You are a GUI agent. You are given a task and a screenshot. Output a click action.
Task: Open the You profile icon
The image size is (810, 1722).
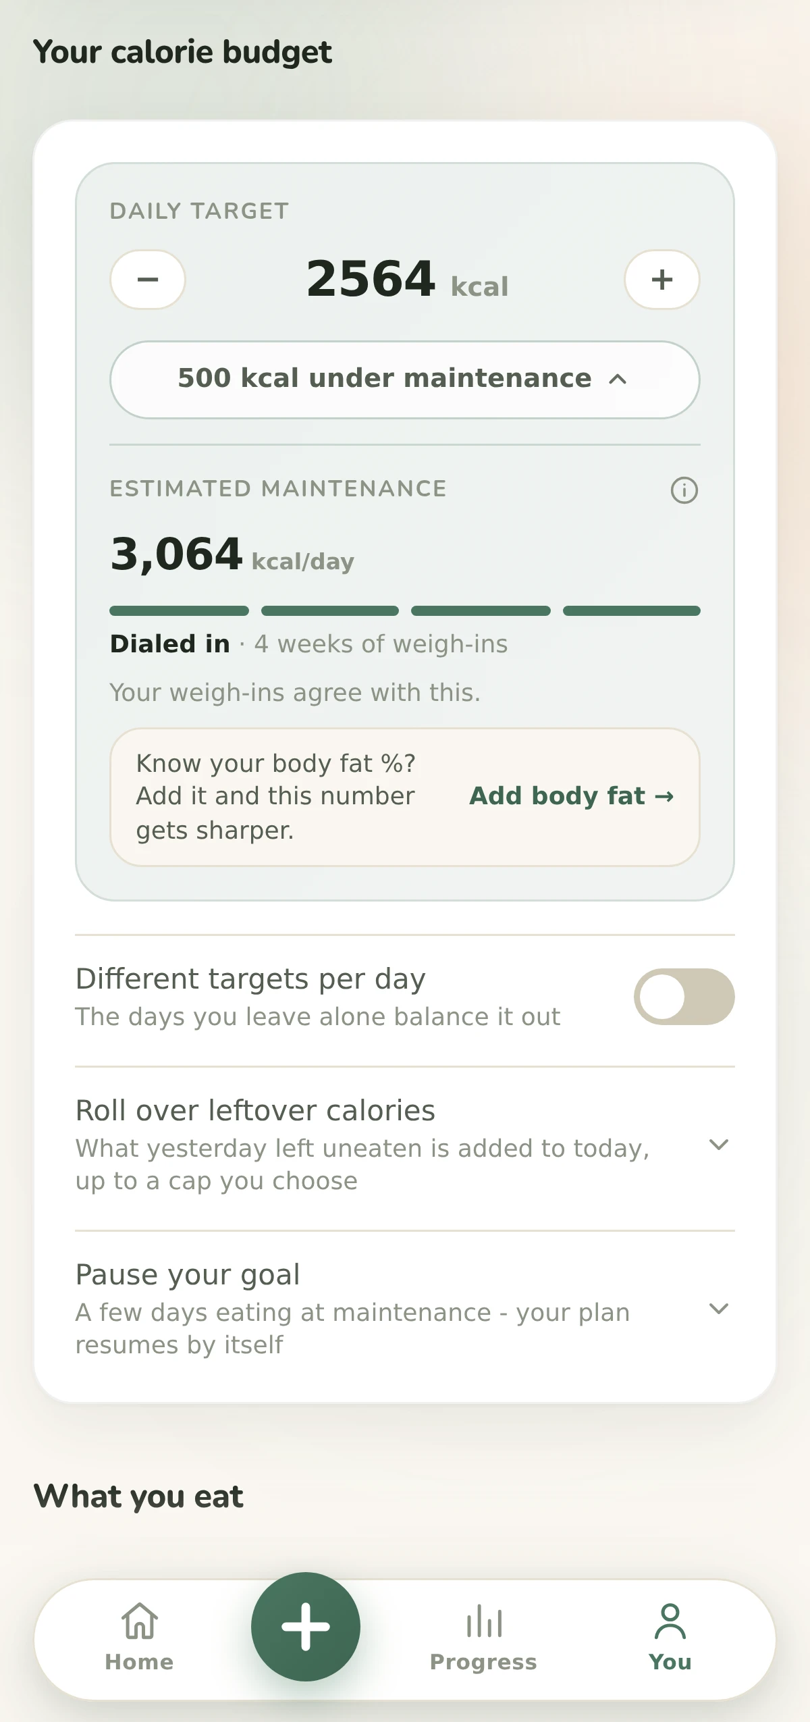pos(670,1621)
